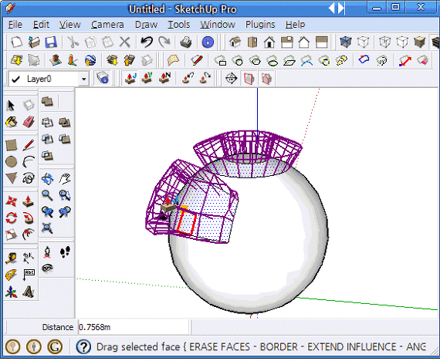
Task: Select the arrow Select tool
Action: (12, 106)
